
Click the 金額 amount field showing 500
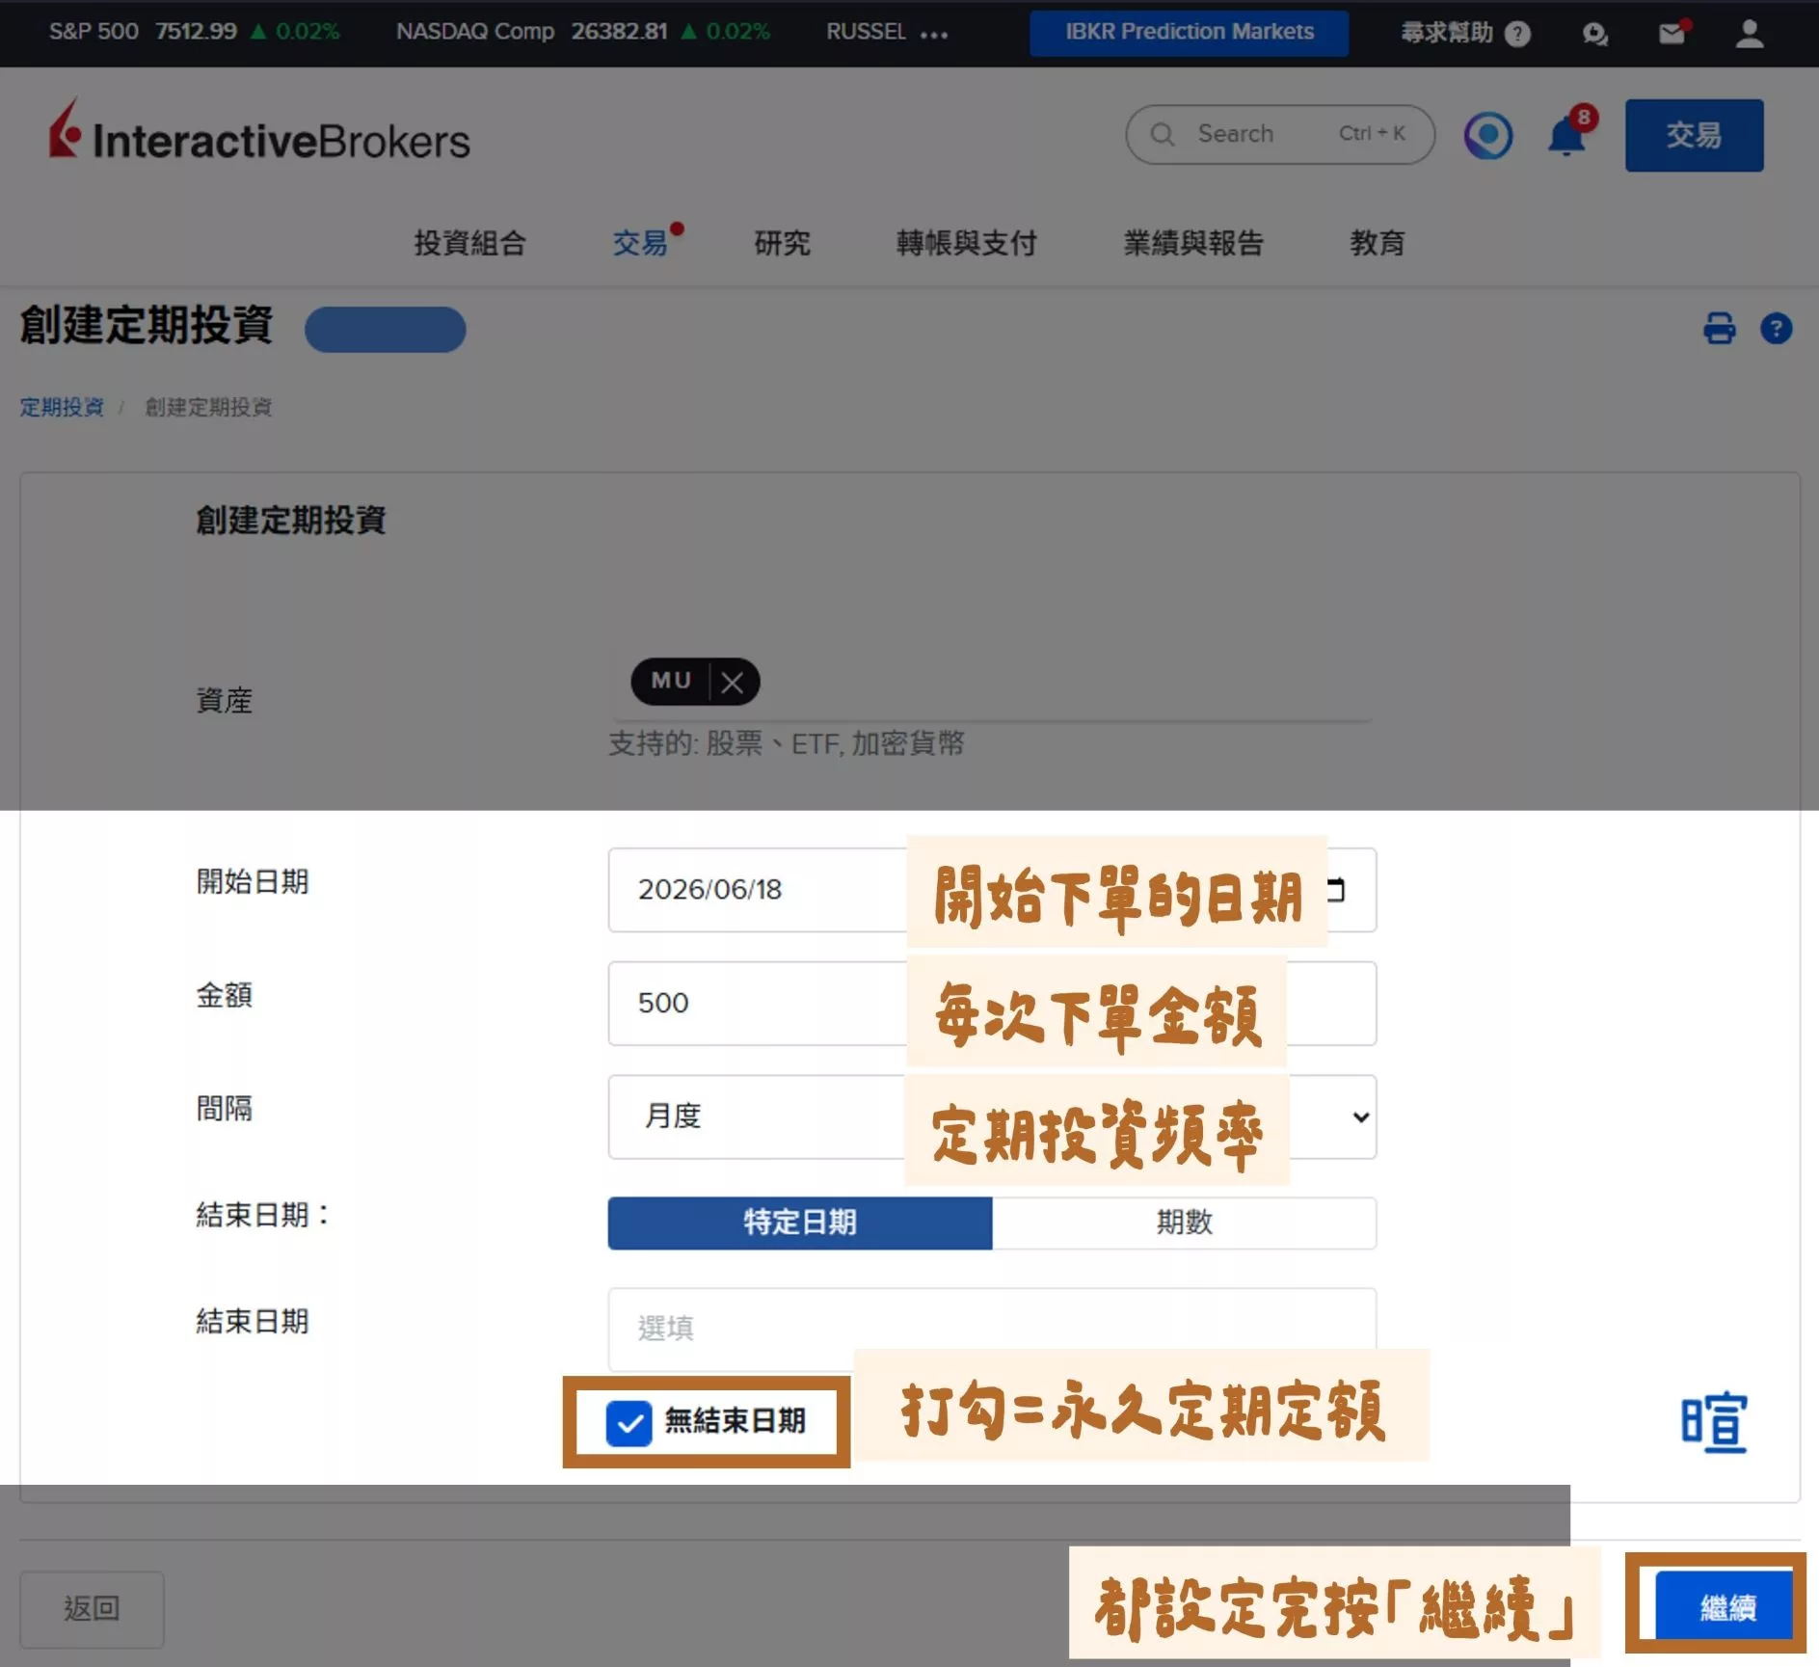coord(992,1004)
